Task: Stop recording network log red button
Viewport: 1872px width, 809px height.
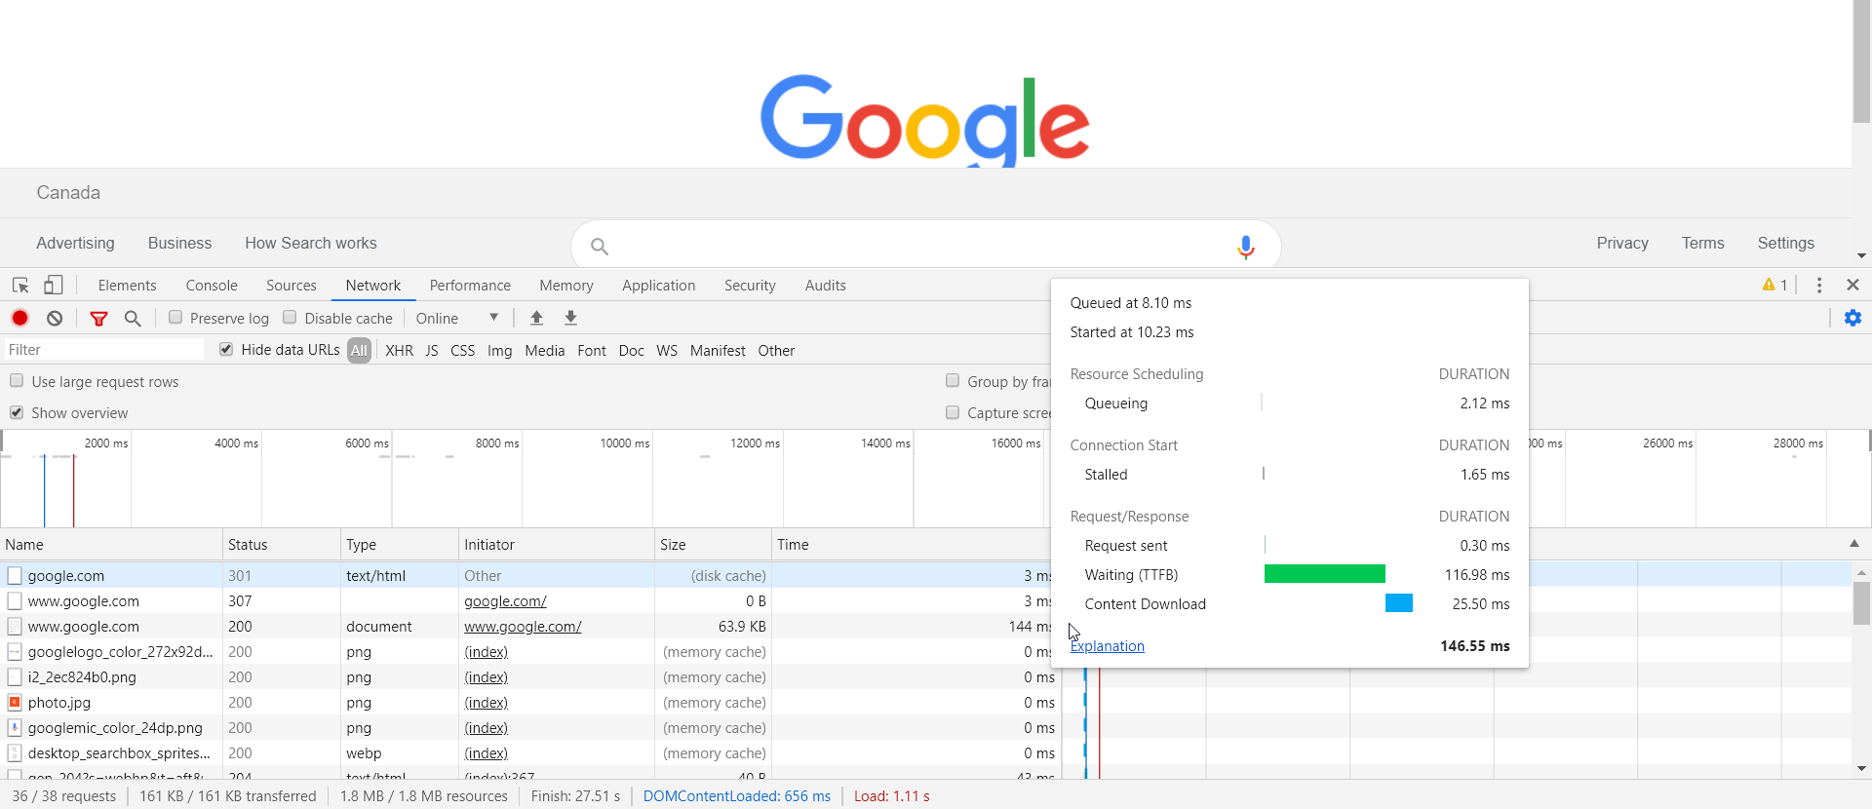Action: pyautogui.click(x=19, y=318)
